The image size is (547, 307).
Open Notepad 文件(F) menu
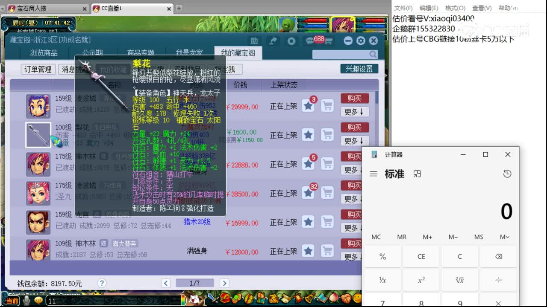pyautogui.click(x=403, y=8)
